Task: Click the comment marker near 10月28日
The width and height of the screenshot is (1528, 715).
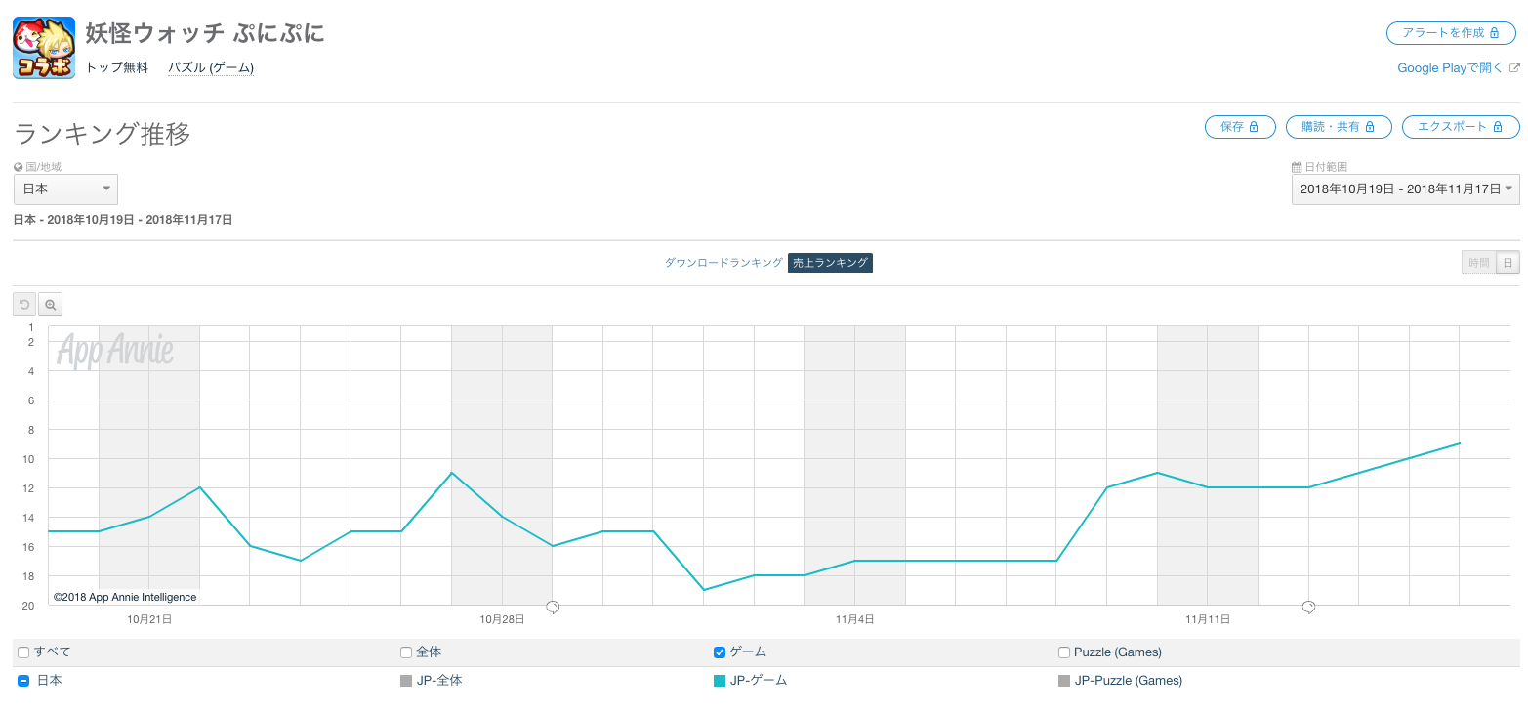Action: coord(553,607)
